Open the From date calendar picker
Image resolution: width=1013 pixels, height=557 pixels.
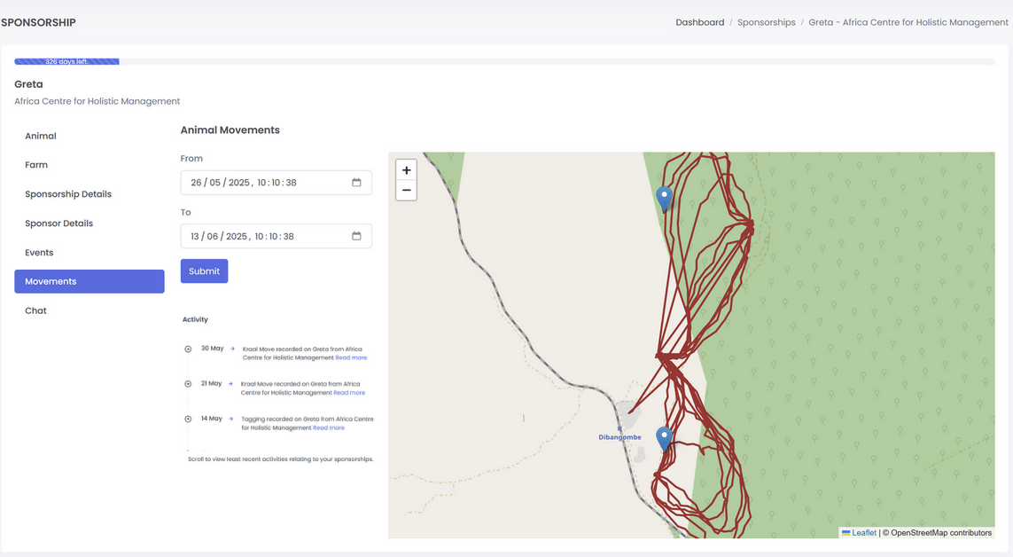point(356,182)
